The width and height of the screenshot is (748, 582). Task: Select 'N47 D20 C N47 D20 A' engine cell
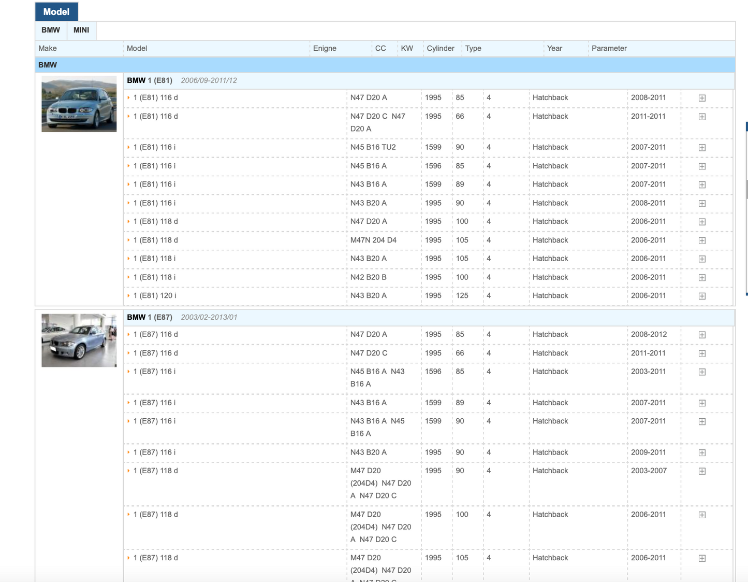(378, 122)
